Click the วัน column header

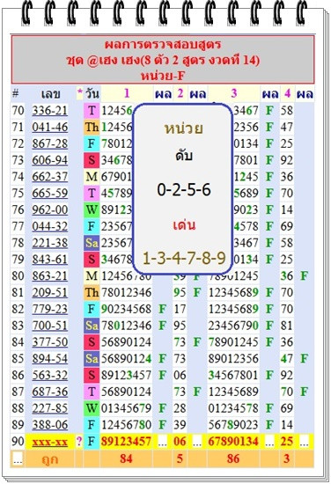click(92, 94)
